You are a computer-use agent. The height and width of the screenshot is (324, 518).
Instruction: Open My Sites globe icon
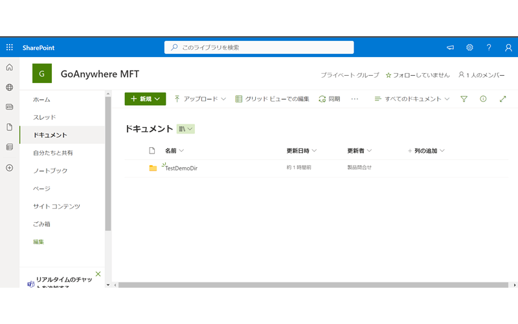10,87
